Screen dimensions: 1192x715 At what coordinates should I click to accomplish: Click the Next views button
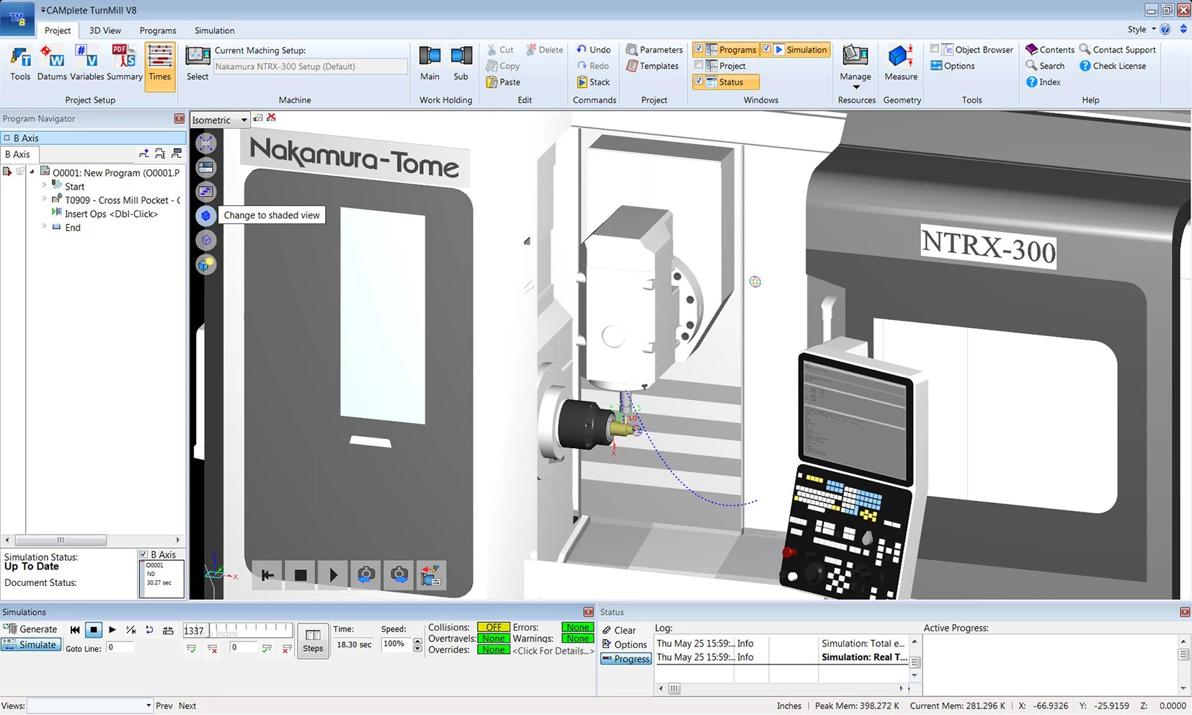click(x=187, y=706)
